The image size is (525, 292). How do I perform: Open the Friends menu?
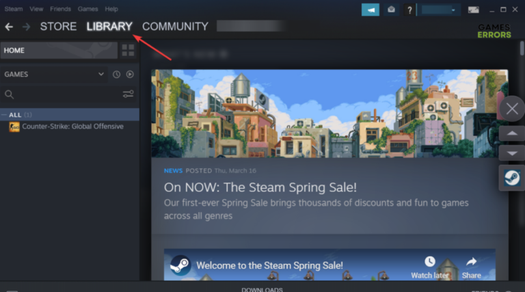click(60, 9)
